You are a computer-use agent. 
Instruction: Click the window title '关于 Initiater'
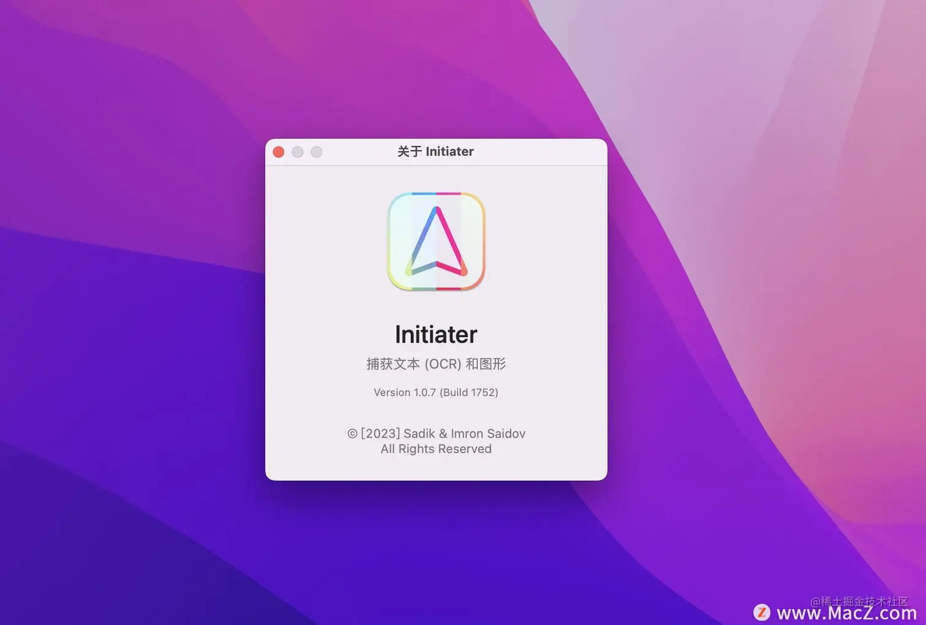coord(435,151)
